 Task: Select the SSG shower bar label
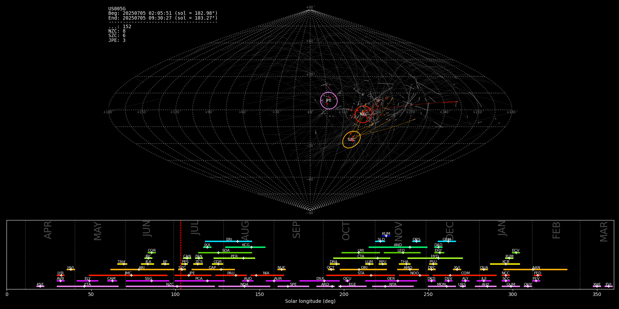pos(148,279)
